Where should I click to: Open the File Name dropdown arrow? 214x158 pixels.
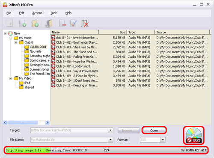110,140
